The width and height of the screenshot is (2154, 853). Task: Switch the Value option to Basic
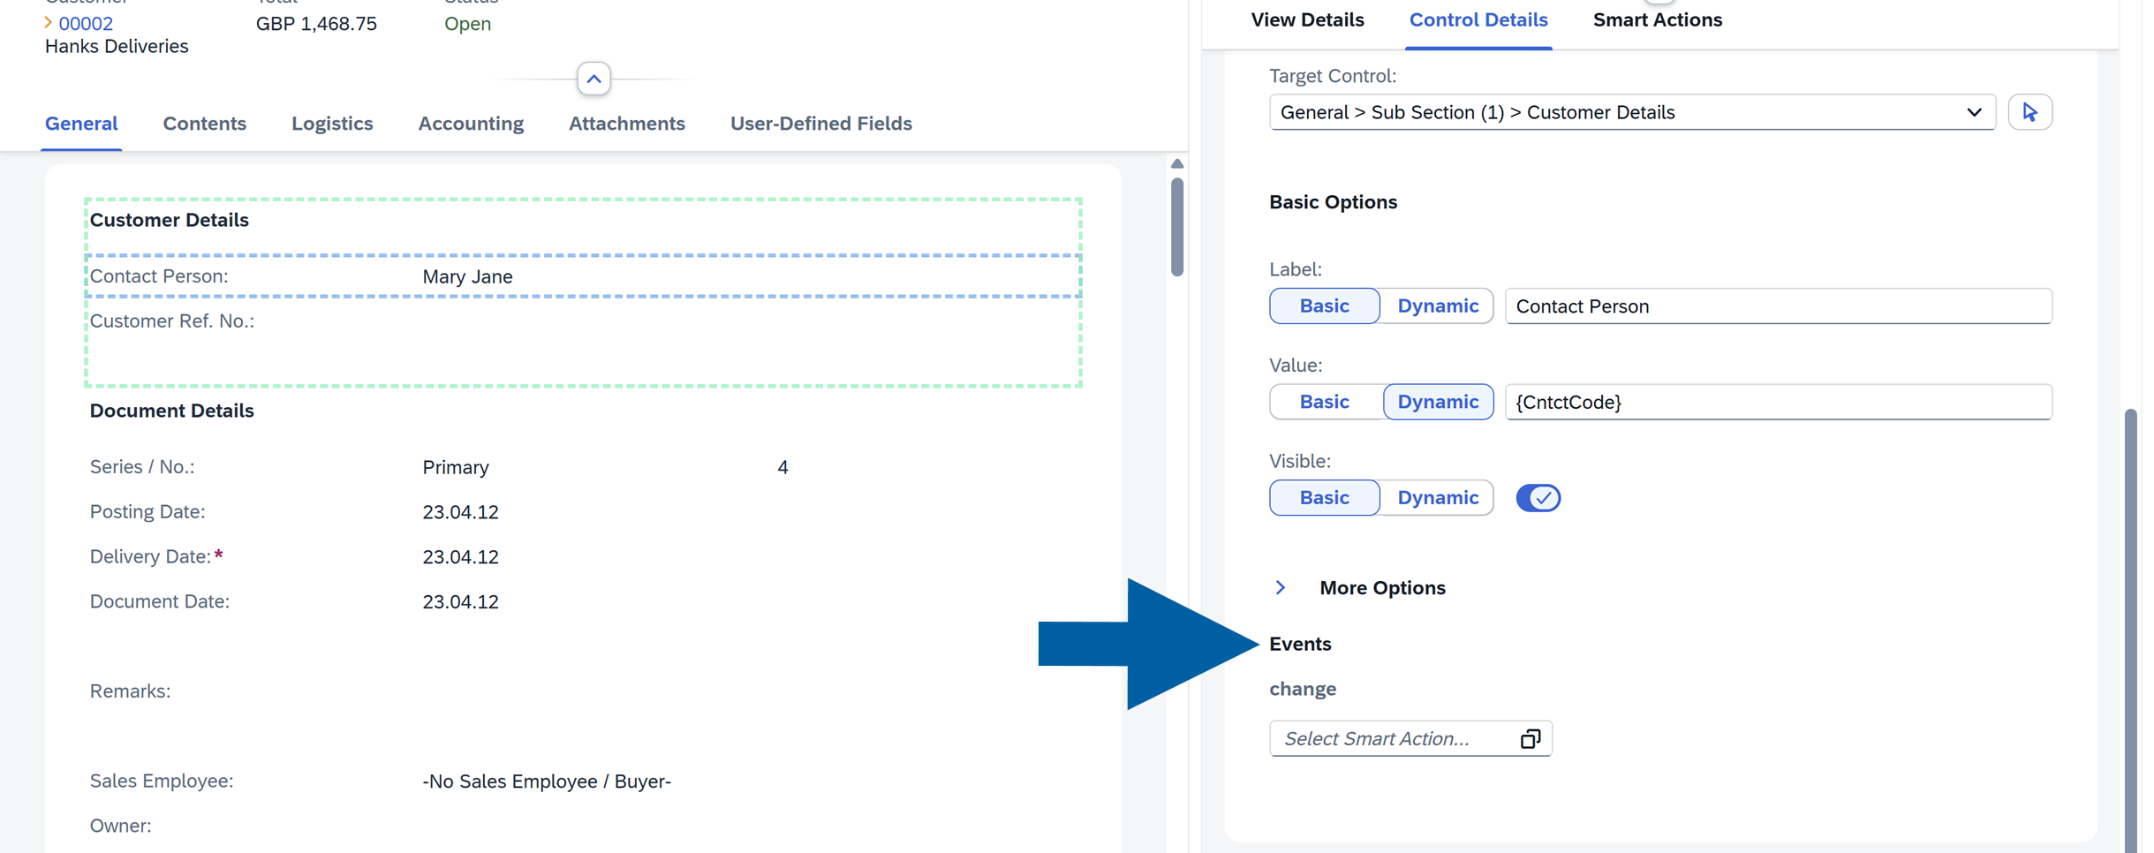click(x=1324, y=402)
